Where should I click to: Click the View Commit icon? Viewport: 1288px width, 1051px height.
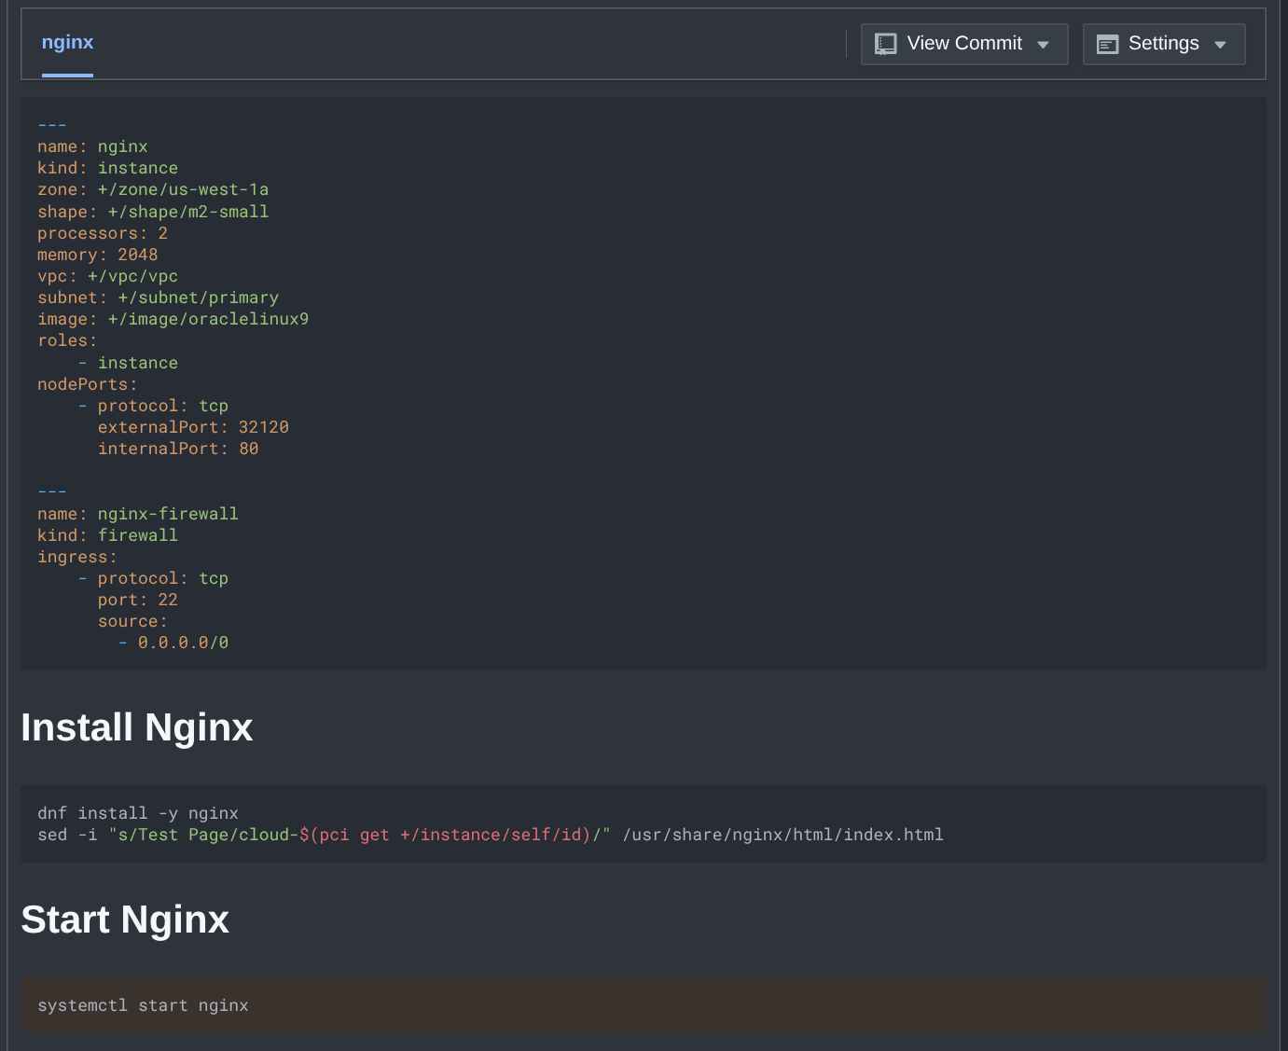(x=886, y=44)
